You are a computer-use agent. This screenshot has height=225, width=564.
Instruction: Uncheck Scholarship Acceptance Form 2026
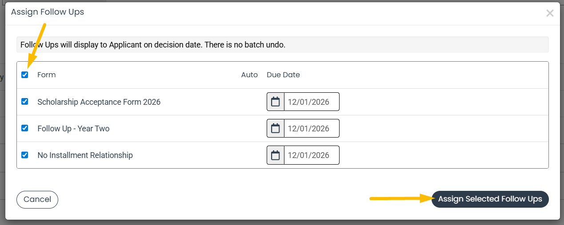25,102
